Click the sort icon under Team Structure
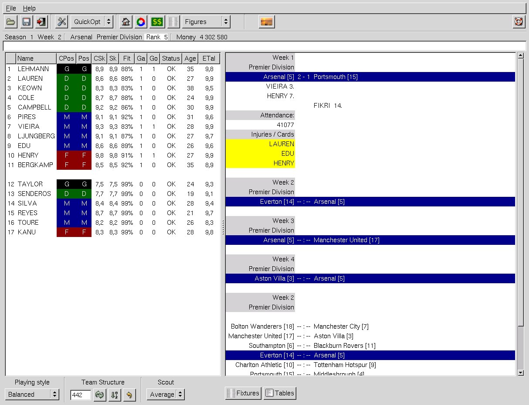Screen dimensions: 529x405 (115, 395)
